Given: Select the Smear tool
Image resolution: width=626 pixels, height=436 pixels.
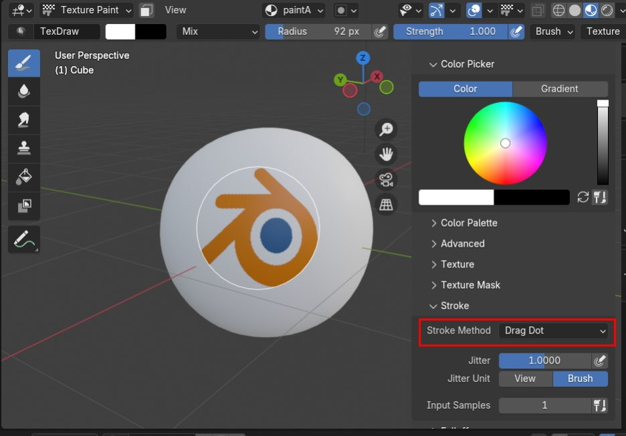Looking at the screenshot, I should click(24, 120).
